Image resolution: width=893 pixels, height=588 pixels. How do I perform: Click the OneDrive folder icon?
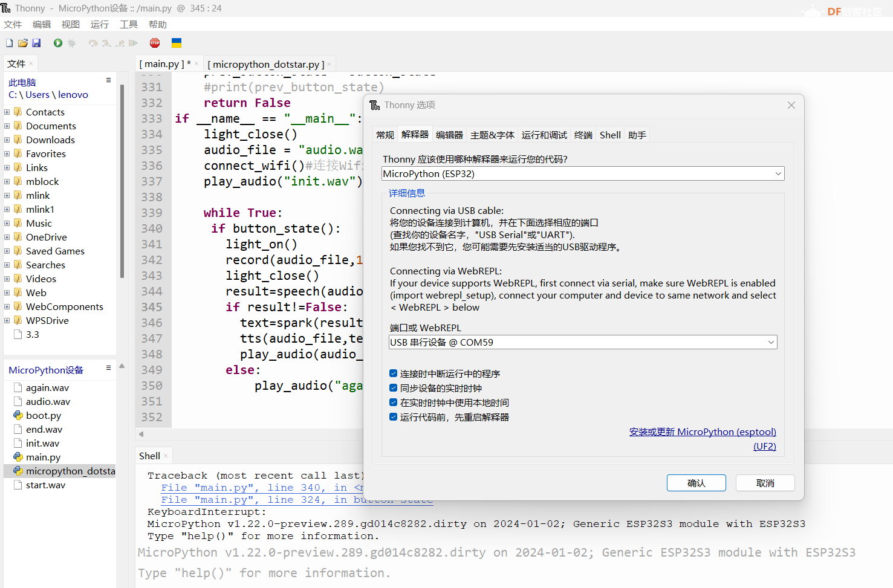[18, 237]
